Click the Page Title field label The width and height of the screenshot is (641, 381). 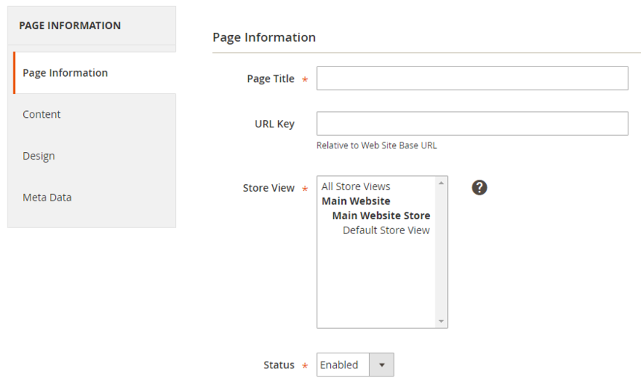(x=271, y=79)
